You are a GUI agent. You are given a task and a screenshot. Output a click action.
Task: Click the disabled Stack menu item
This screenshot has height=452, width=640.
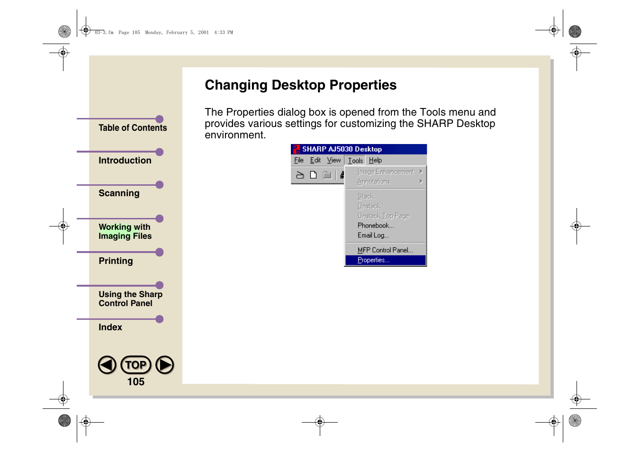[x=385, y=196]
